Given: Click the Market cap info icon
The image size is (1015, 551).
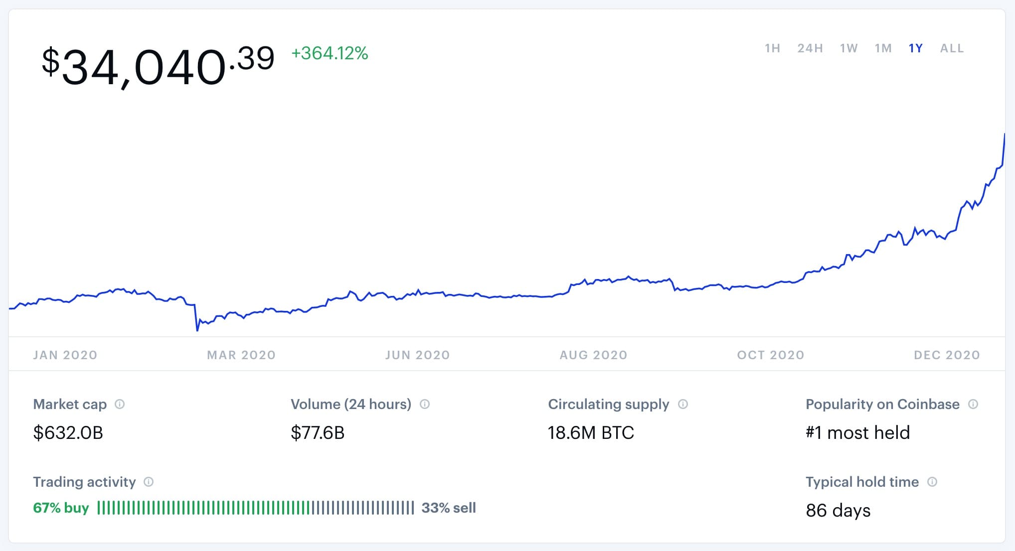Looking at the screenshot, I should 120,405.
